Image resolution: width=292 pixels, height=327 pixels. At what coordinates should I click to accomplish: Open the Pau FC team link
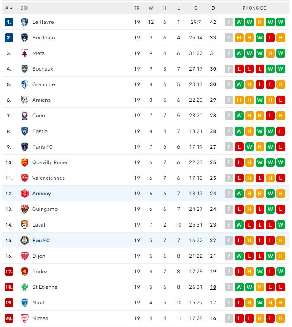(41, 240)
